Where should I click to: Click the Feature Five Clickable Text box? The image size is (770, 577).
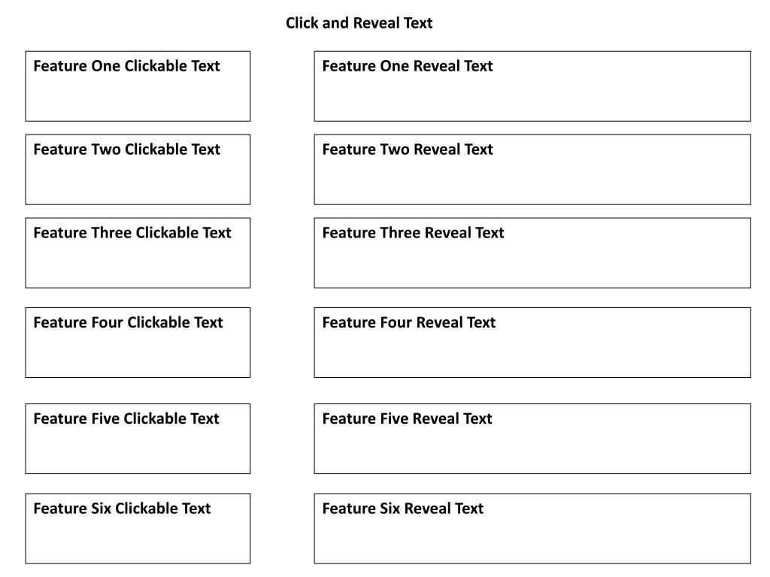pos(138,439)
